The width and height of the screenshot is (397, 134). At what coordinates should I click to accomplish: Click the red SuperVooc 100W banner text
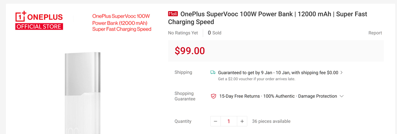(122, 23)
